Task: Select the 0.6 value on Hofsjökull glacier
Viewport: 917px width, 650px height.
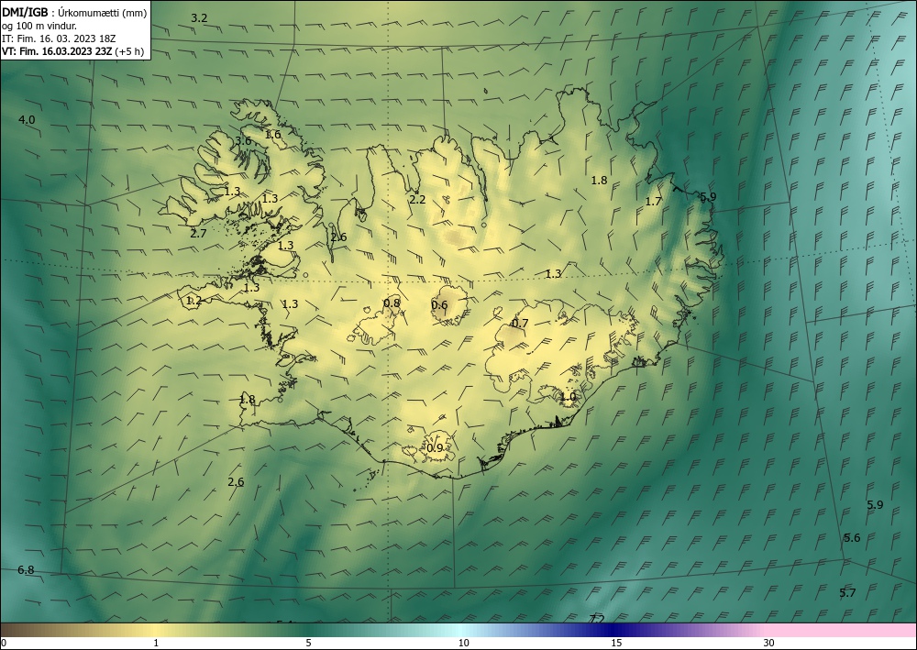Action: [x=439, y=305]
